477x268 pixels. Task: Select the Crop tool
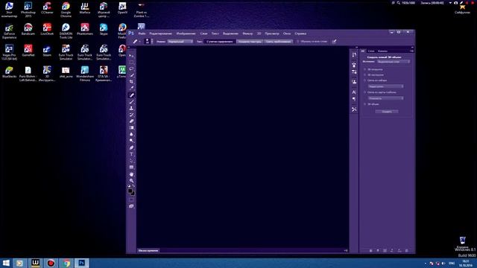tap(131, 81)
